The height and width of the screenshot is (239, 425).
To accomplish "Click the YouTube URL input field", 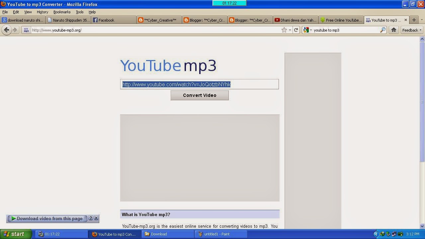I will 199,84.
